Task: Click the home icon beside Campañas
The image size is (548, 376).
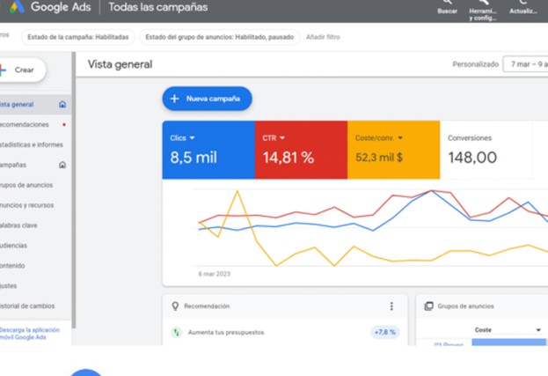Action: [62, 165]
